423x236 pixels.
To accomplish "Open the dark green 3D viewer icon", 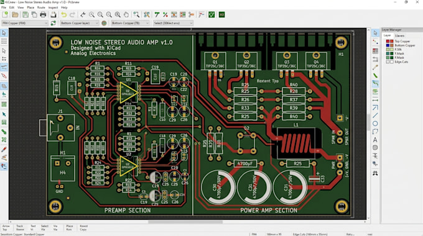I will coord(221,14).
